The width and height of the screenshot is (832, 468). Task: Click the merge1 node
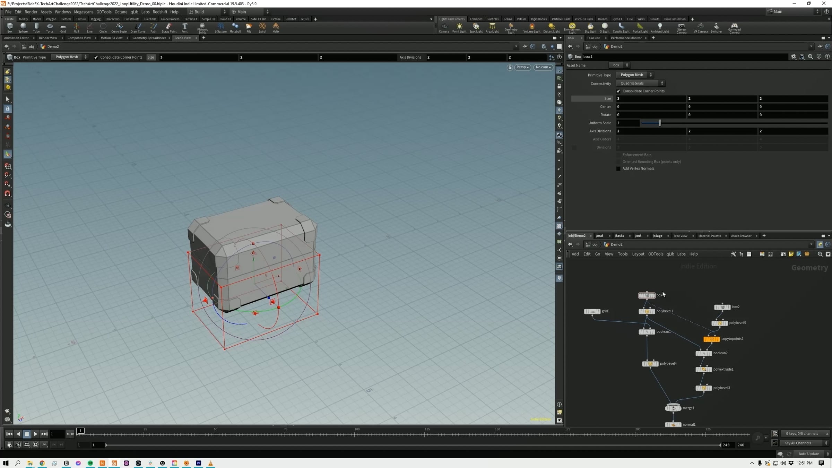point(673,408)
